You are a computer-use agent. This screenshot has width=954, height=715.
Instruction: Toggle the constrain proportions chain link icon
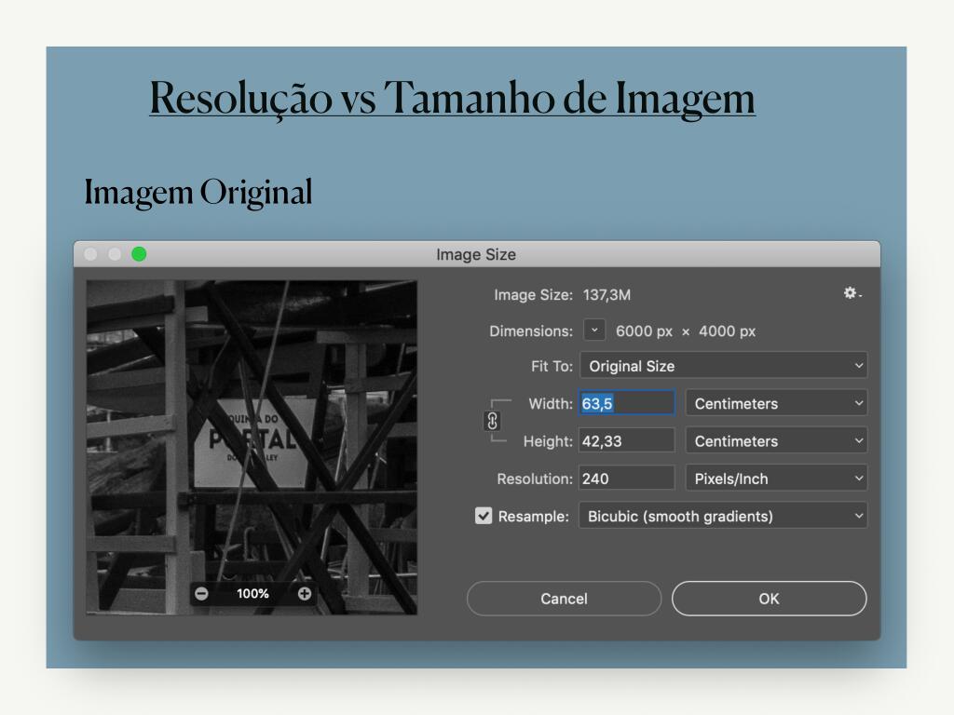click(493, 422)
